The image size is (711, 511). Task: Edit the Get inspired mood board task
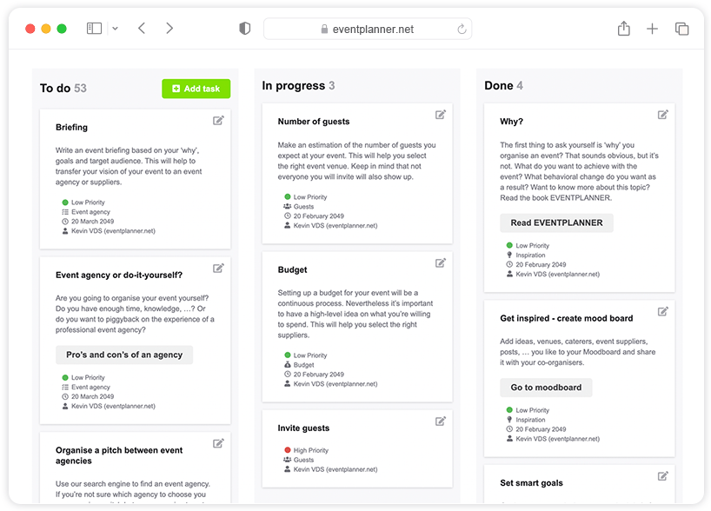point(663,311)
